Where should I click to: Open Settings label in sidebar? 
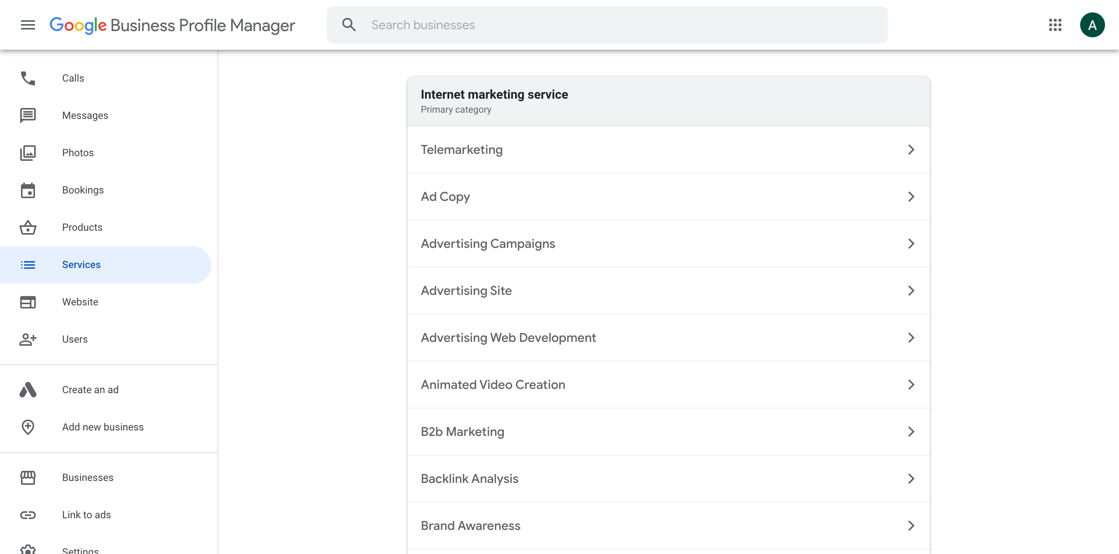click(80, 550)
